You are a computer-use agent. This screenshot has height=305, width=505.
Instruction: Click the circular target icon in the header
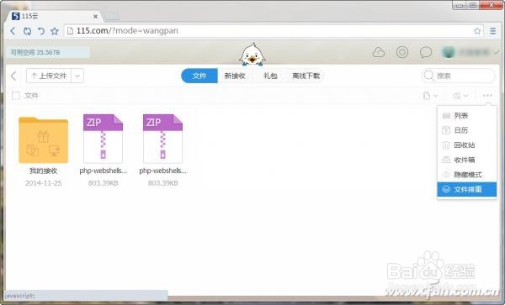pyautogui.click(x=402, y=52)
